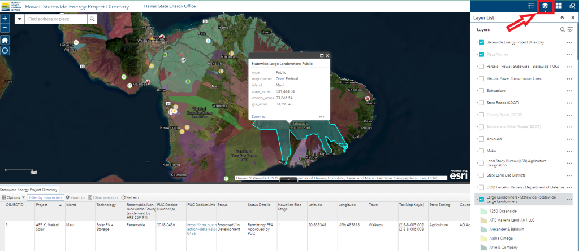The height and width of the screenshot is (251, 579).
Task: Open the Basemap Gallery grid icon
Action: 559,6
